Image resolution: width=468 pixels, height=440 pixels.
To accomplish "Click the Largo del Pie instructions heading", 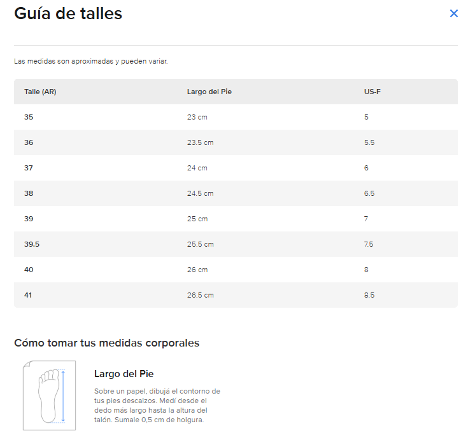I will pyautogui.click(x=124, y=374).
